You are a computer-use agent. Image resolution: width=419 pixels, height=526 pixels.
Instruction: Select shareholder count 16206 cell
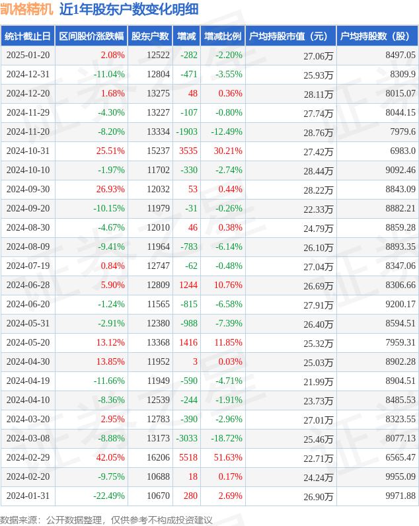coord(158,457)
